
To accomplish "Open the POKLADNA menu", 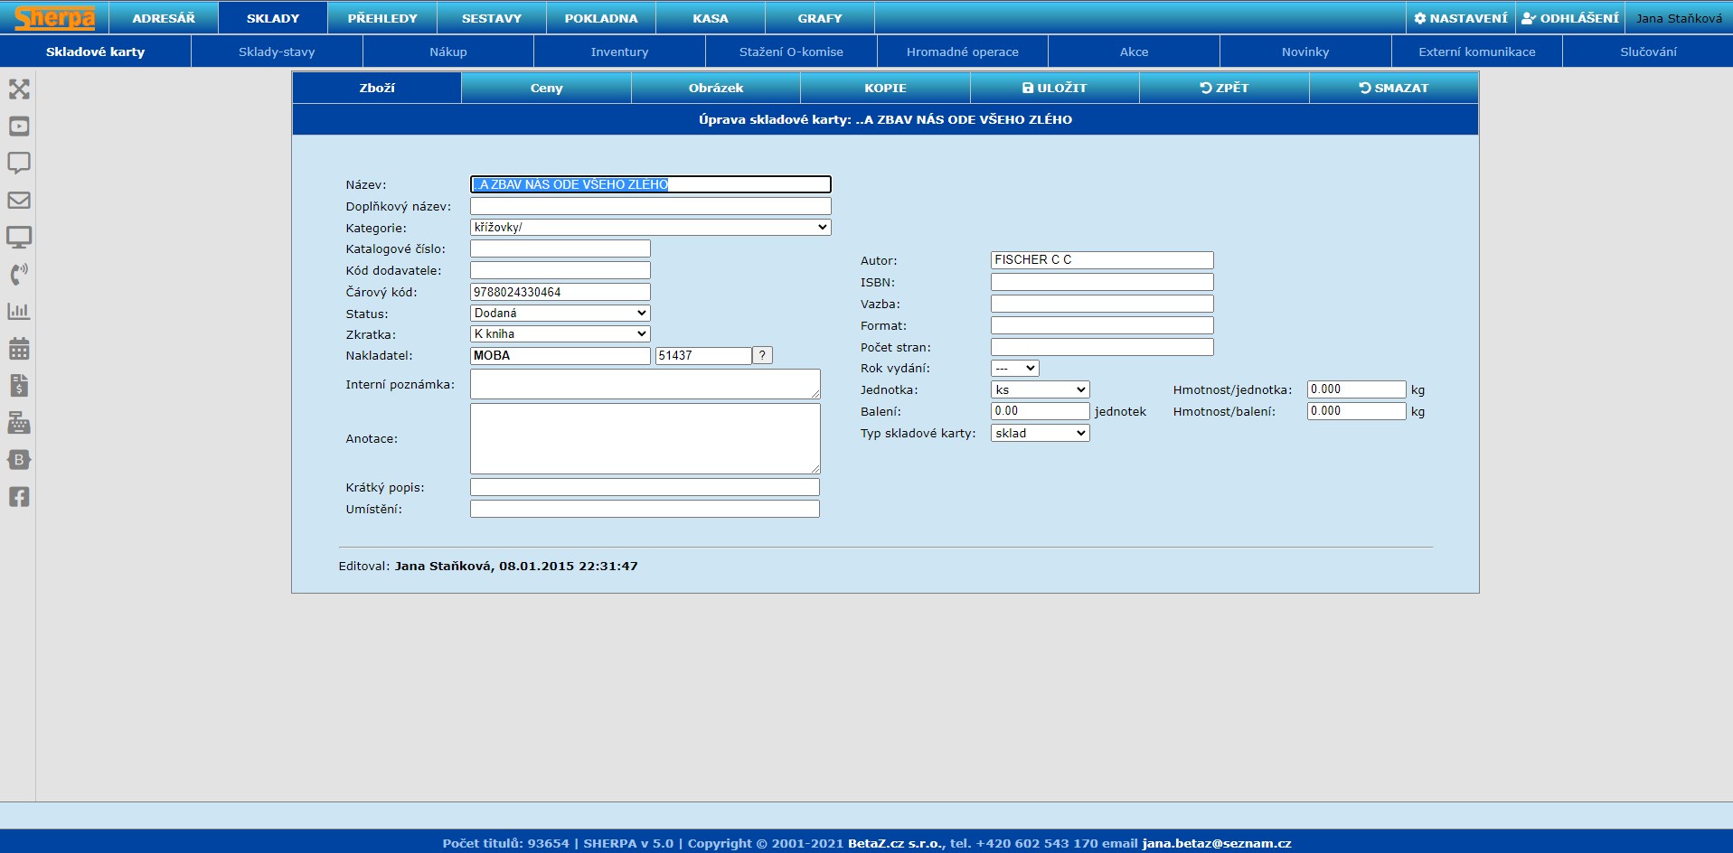I will [x=601, y=18].
